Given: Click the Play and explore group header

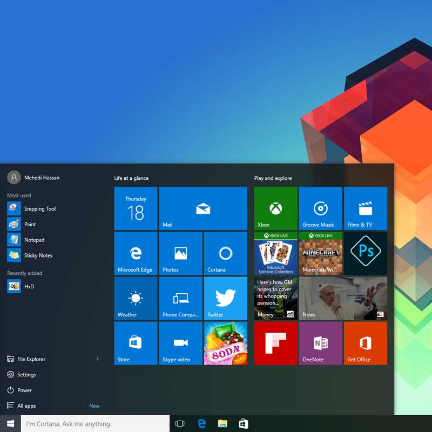Looking at the screenshot, I should click(273, 178).
